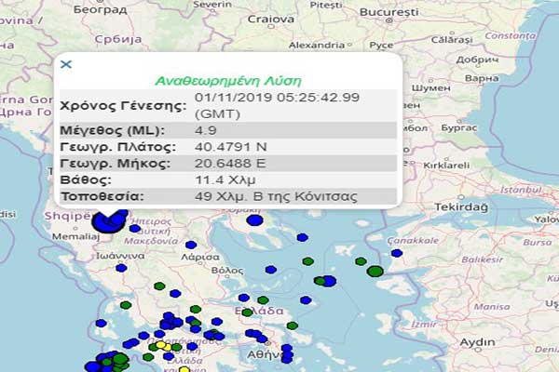The height and width of the screenshot is (372, 559).
Task: Click the Αναθεωρημένη Λύση green heading link
Action: point(227,80)
